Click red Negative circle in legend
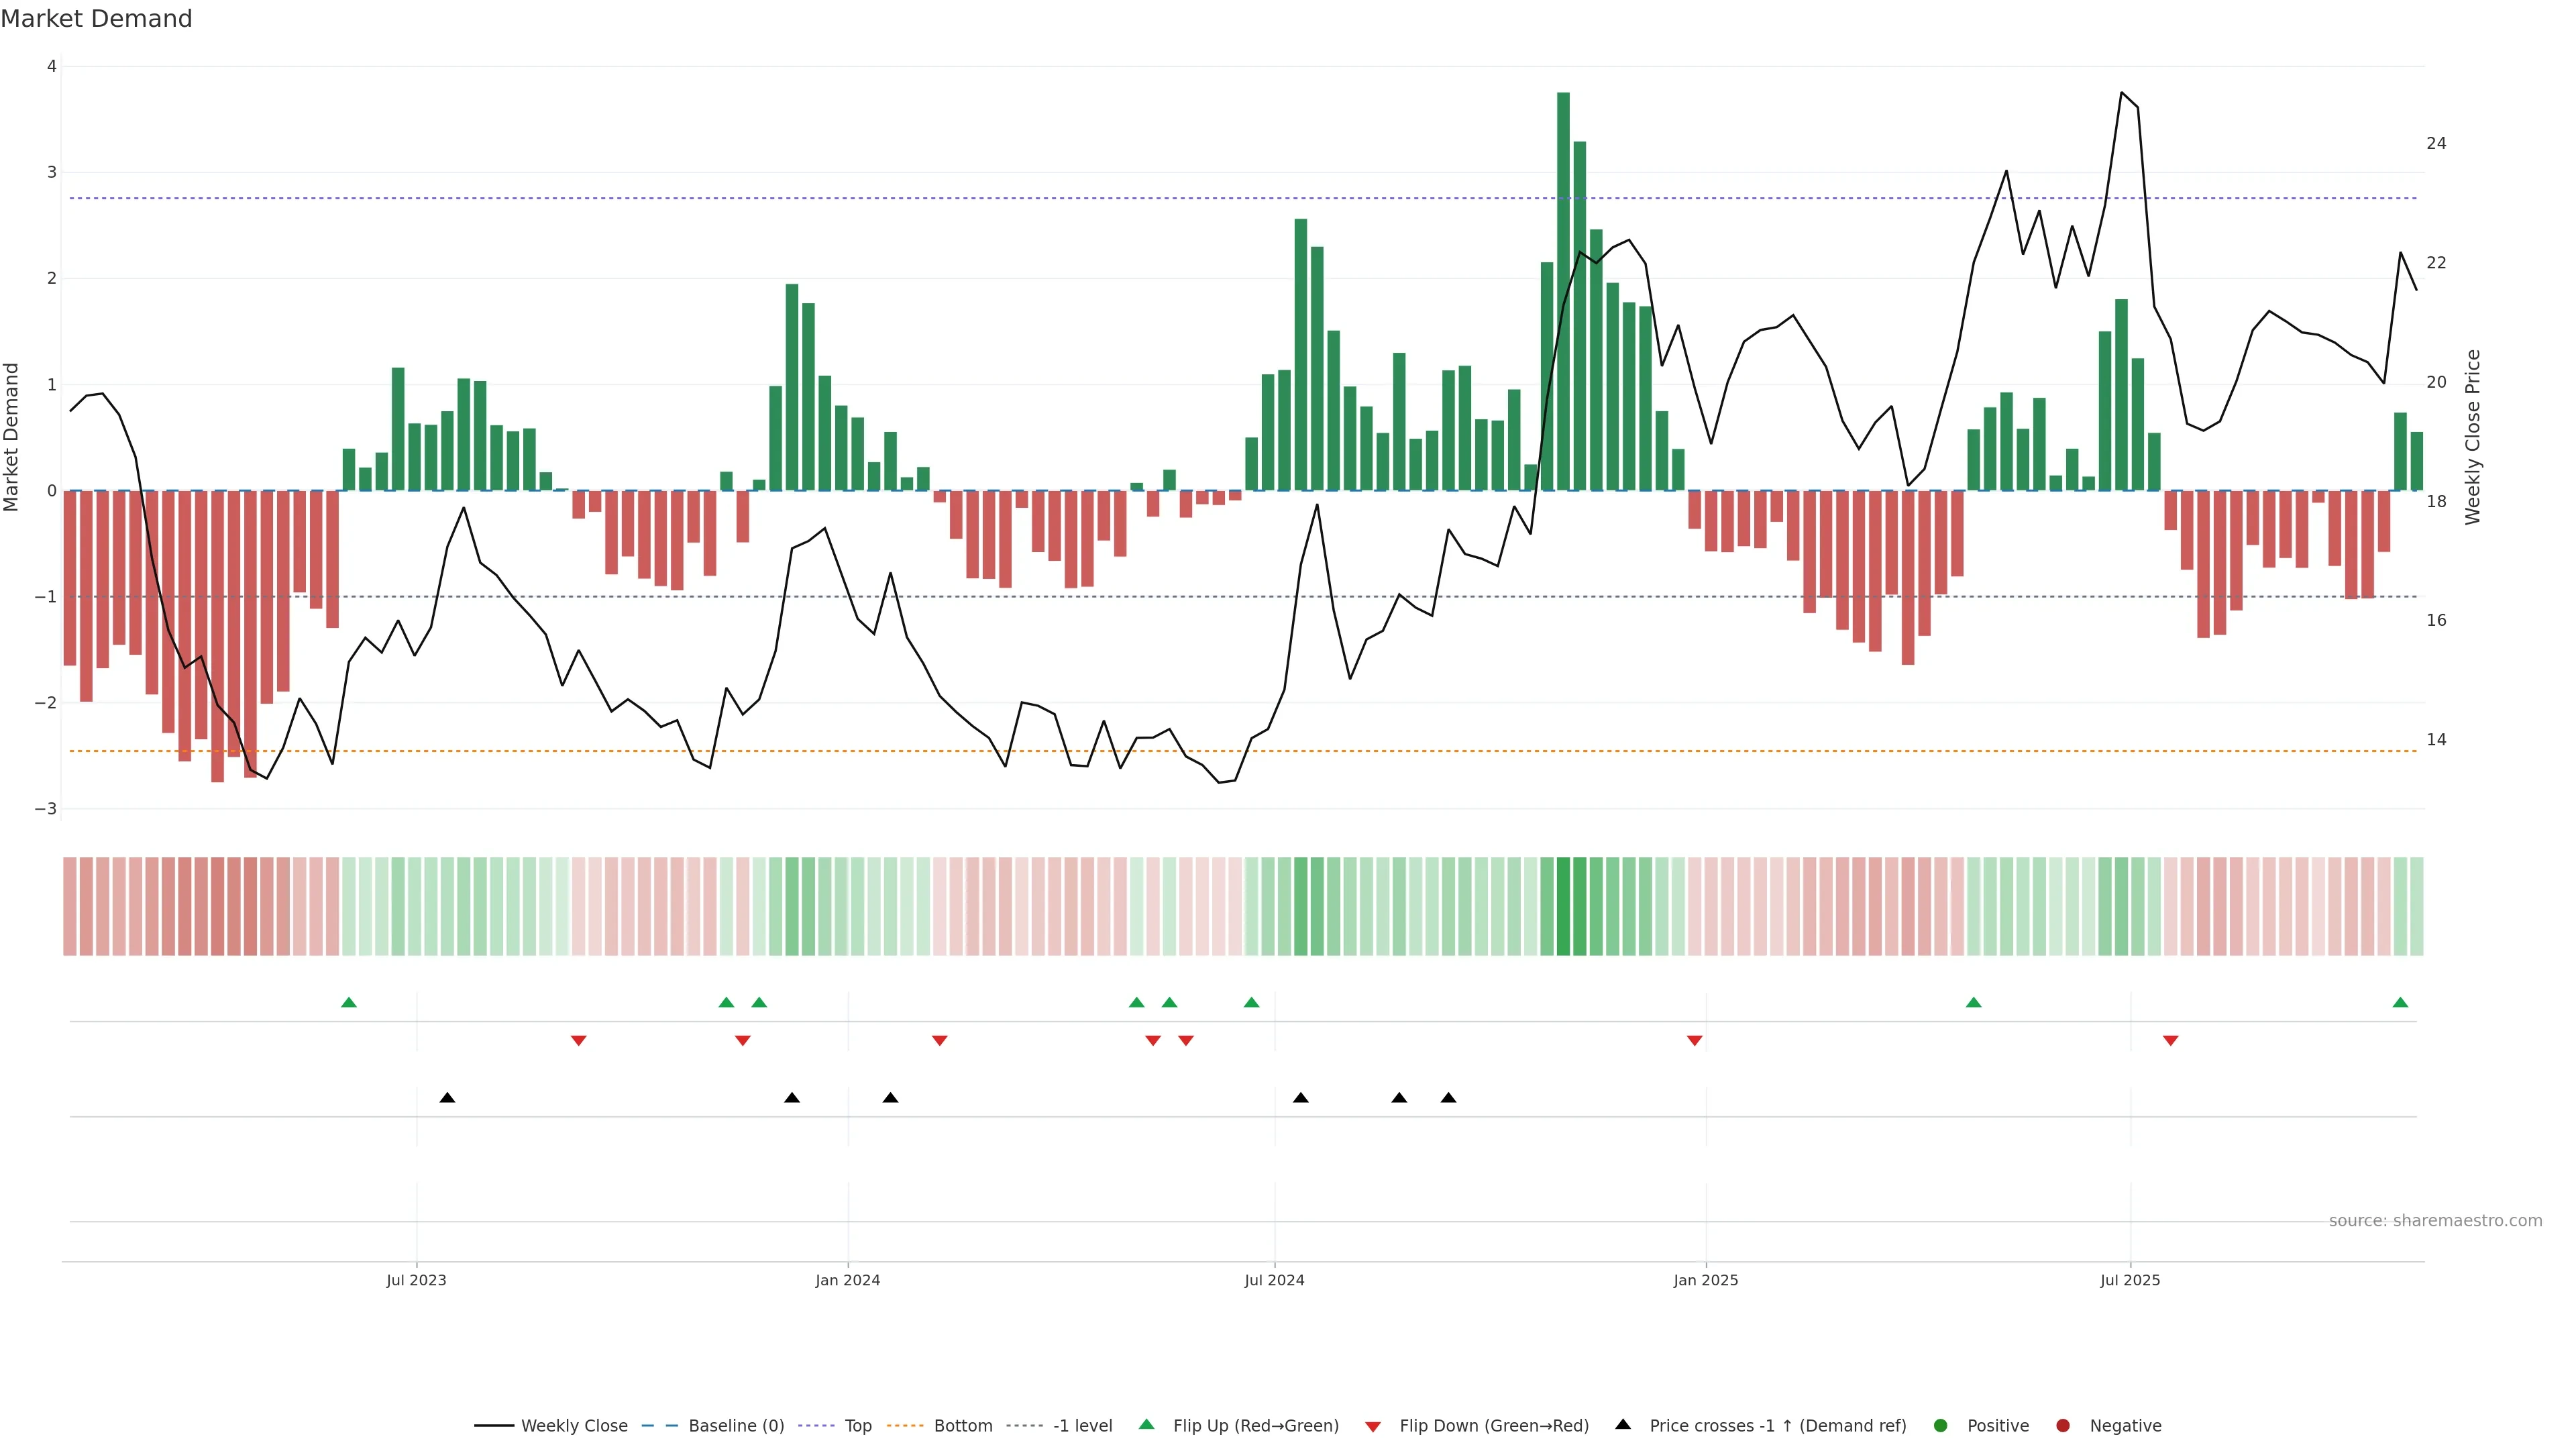 [x=2063, y=1426]
